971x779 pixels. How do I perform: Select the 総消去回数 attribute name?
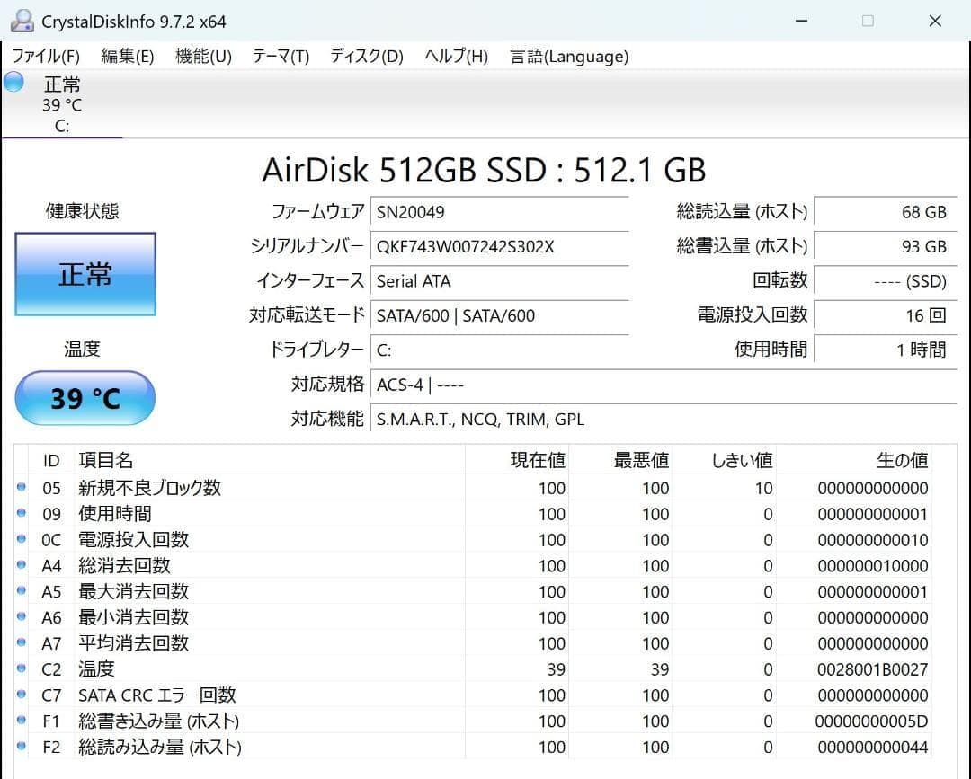click(x=124, y=565)
